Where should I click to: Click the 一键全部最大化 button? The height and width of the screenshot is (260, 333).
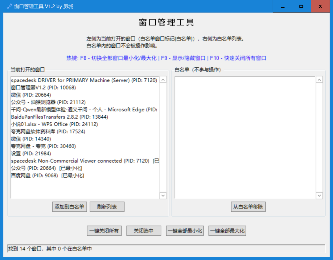(x=227, y=231)
